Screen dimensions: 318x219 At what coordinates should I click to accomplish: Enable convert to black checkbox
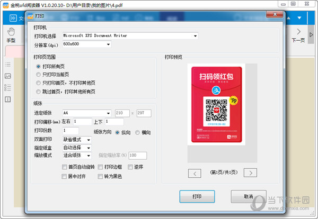[100, 176]
